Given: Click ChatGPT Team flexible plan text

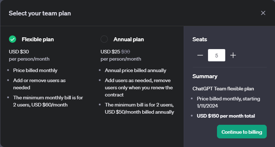Looking at the screenshot, I should [x=223, y=89].
